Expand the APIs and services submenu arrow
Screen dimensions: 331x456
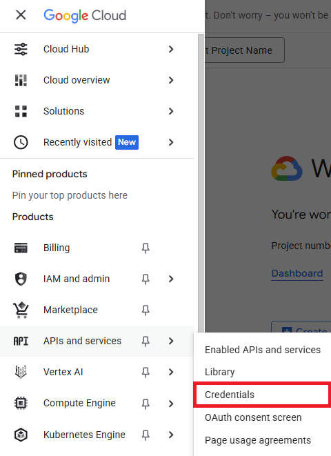(x=171, y=341)
